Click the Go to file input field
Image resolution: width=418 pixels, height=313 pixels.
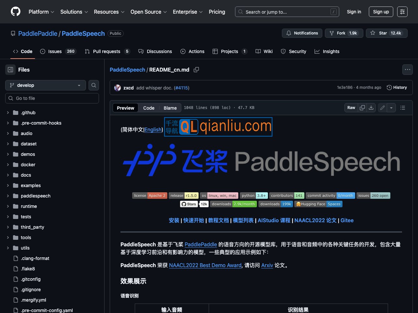(x=52, y=98)
